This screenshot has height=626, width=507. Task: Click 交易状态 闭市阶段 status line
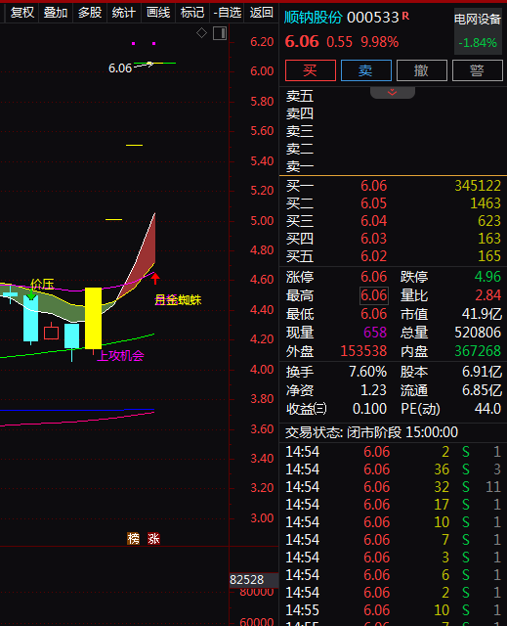[x=371, y=432]
